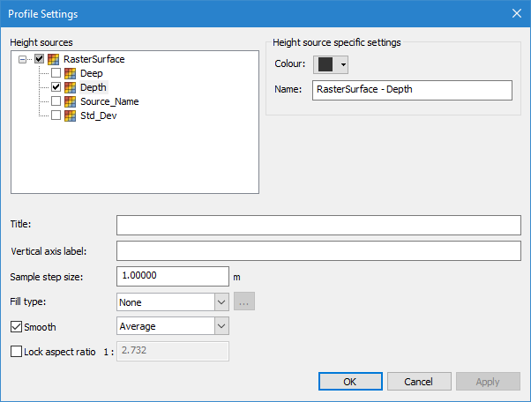Image resolution: width=531 pixels, height=402 pixels.
Task: Click the Cancel button
Action: coord(418,382)
